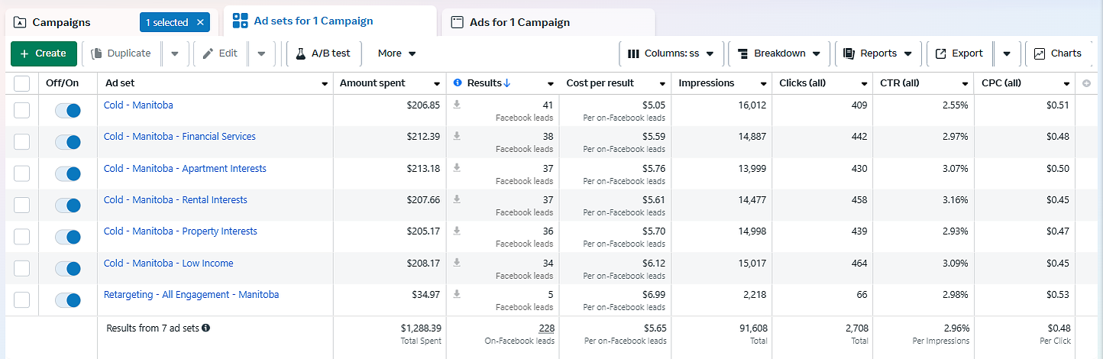Click the plus icon to add a column

(1086, 83)
